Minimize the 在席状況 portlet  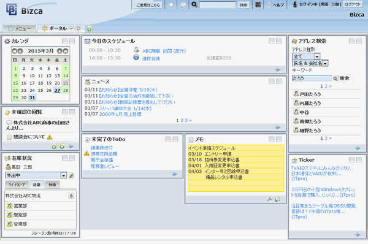(x=65, y=158)
